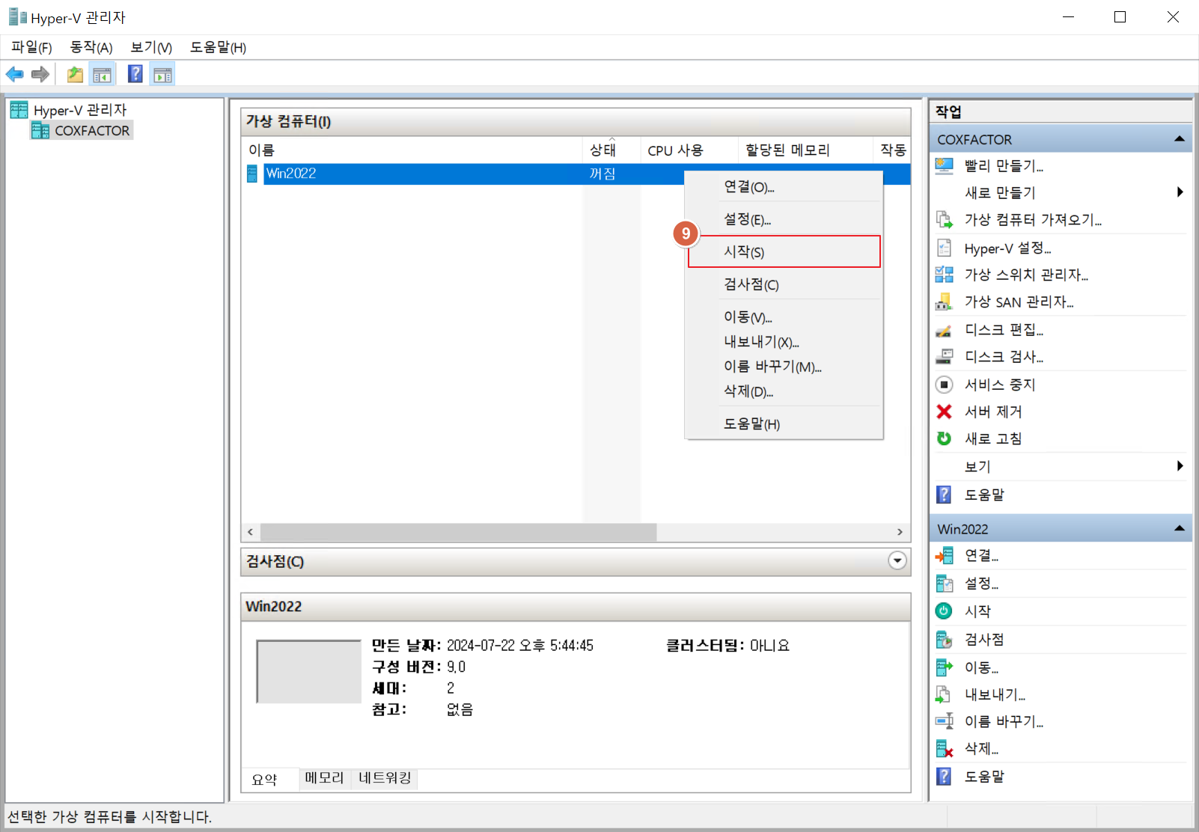Expand the 검사점 panel chevron
Screen dimensions: 1199x832
point(897,561)
